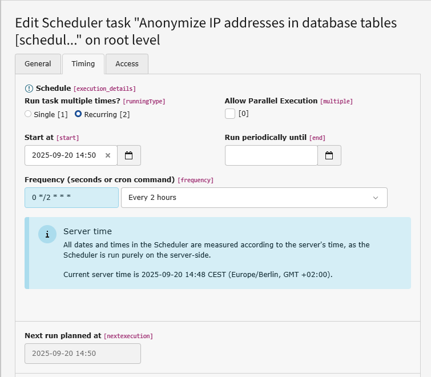The width and height of the screenshot is (431, 377).
Task: Click the Next run planned at field
Action: tap(82, 354)
